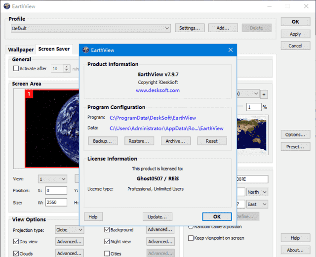Click the Options... button
The width and height of the screenshot is (316, 257).
click(295, 134)
